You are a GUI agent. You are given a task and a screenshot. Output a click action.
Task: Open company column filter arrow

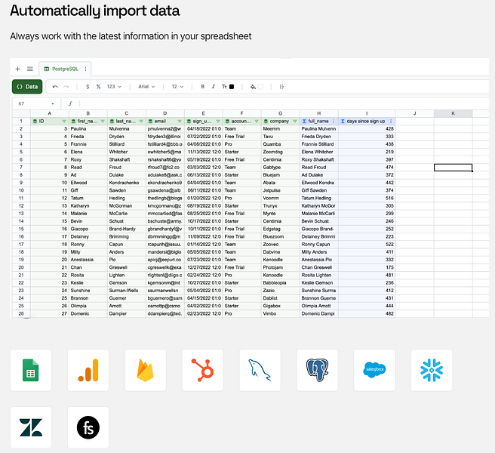[295, 122]
